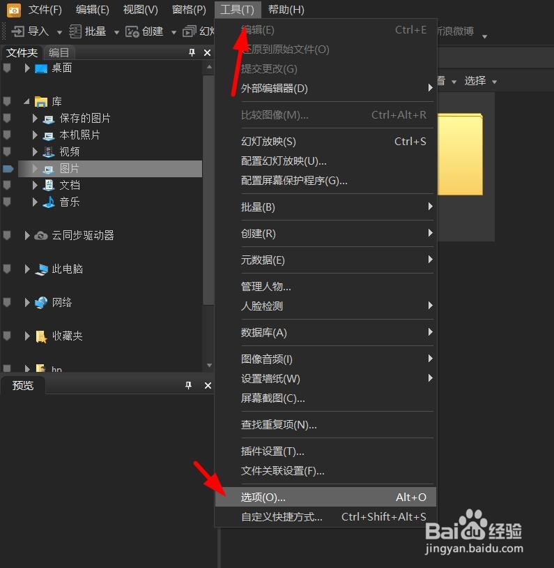This screenshot has width=554, height=568.
Task: Click the Create toolbar icon
Action: [x=132, y=32]
